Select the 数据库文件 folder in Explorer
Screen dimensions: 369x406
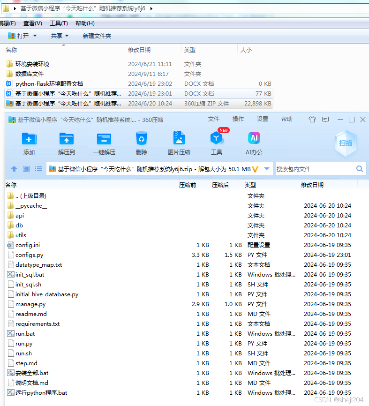[139, 74]
